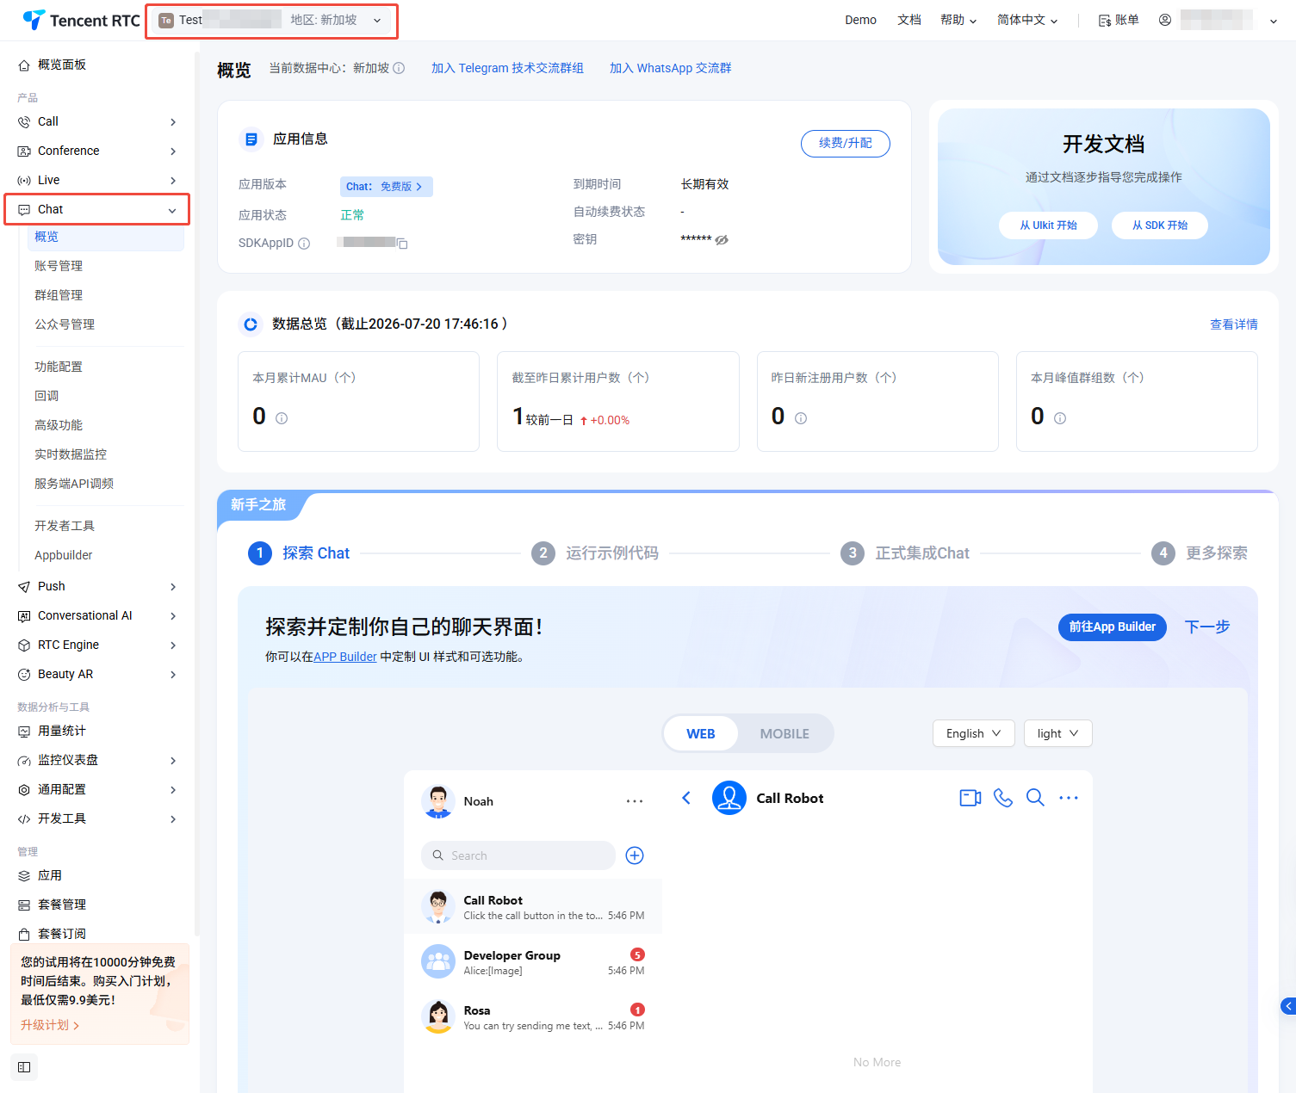The width and height of the screenshot is (1296, 1093).
Task: Click 下一步 link
Action: pyautogui.click(x=1207, y=627)
